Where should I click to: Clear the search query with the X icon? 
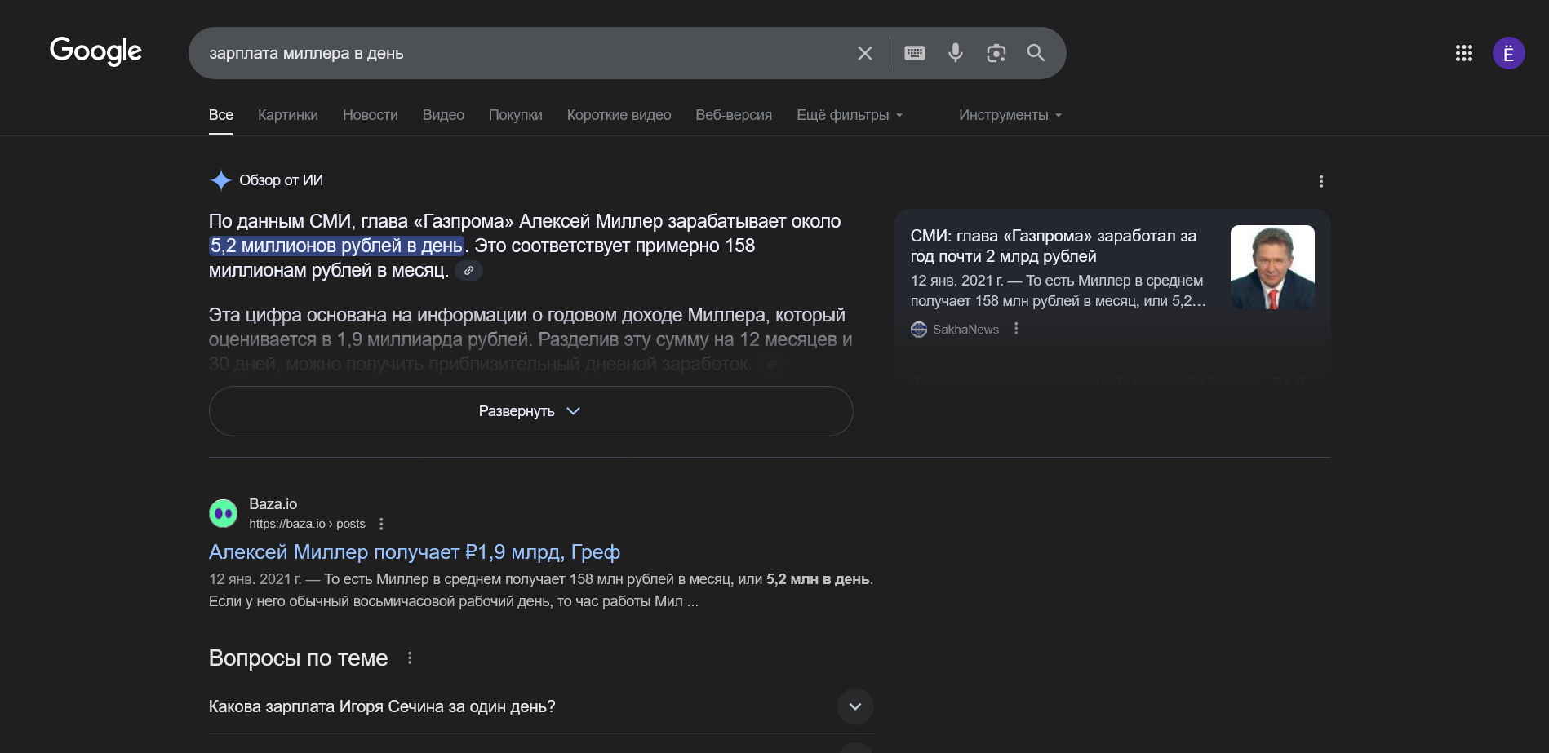pos(865,53)
